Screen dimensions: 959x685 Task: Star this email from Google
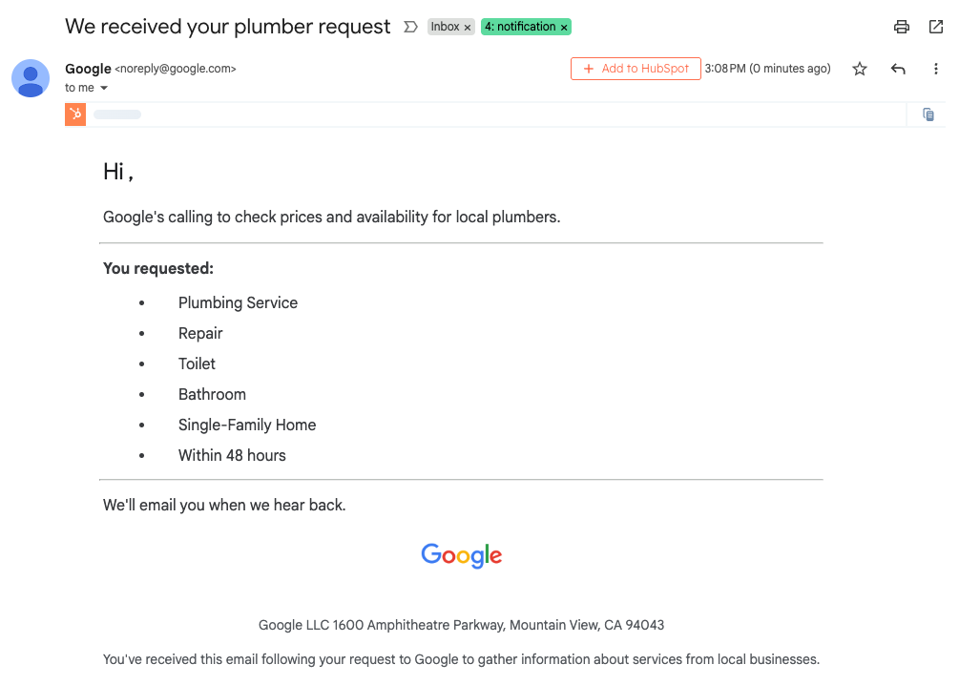pos(860,68)
